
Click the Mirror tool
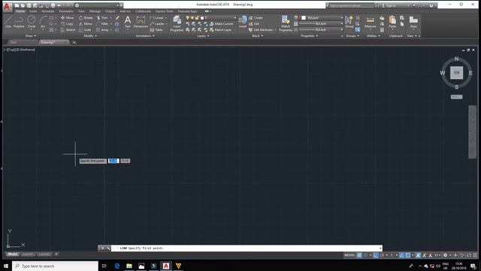tap(86, 23)
